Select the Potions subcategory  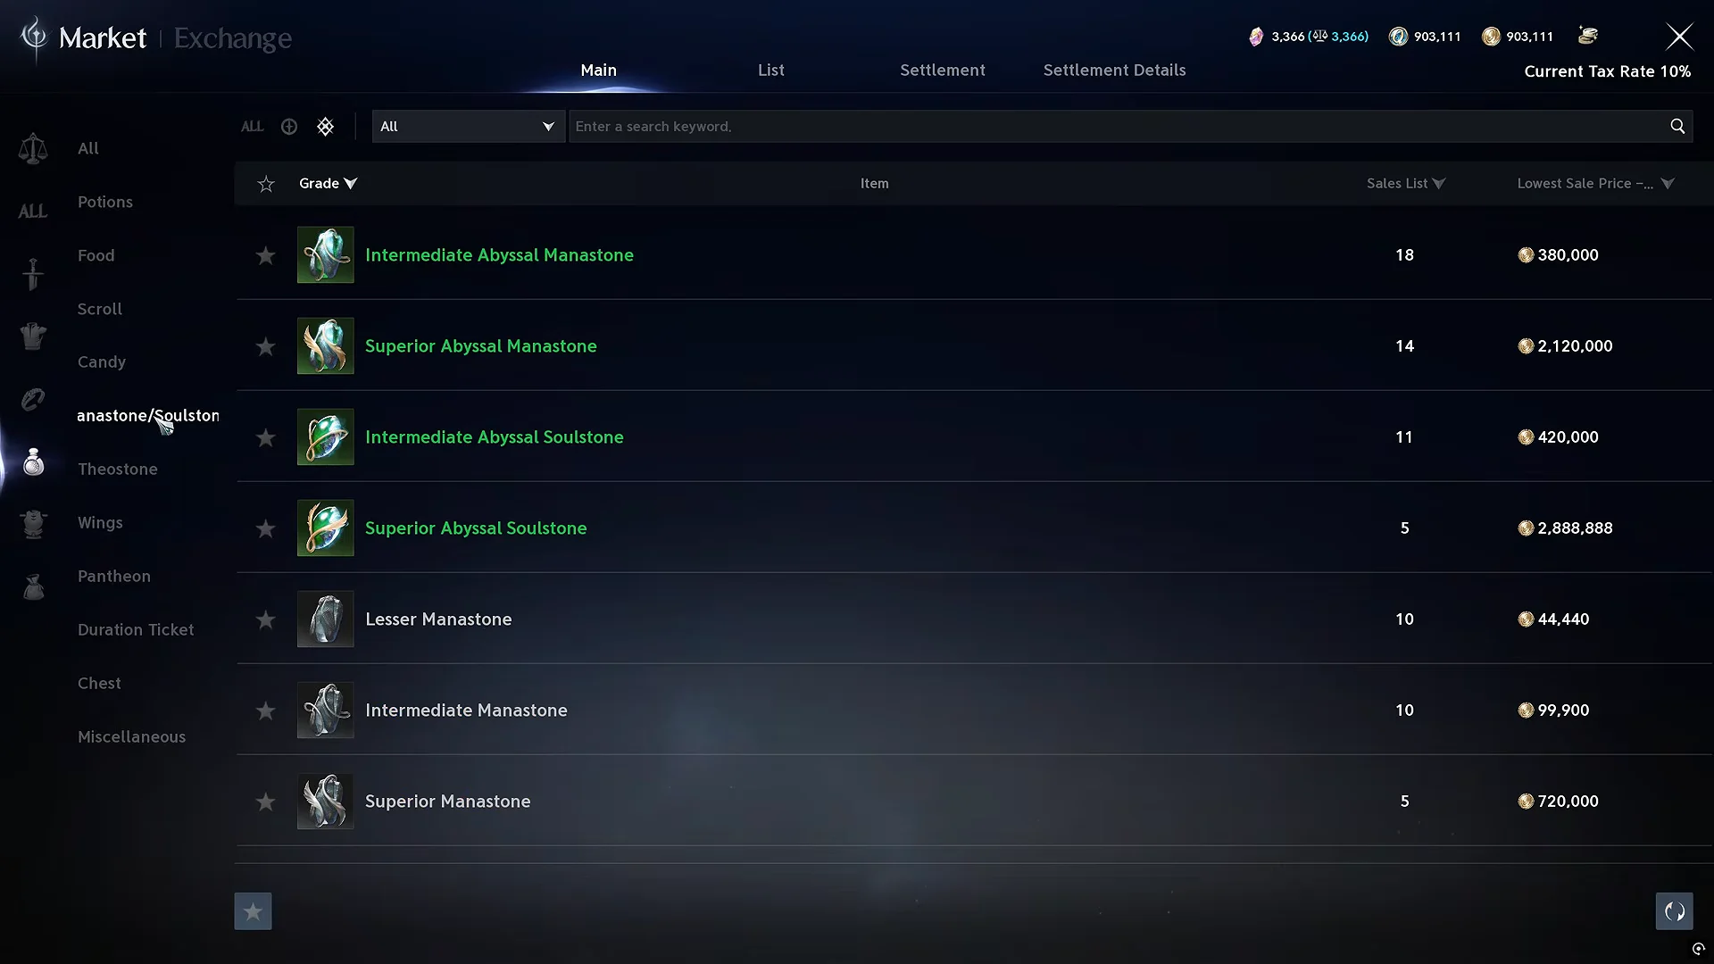click(x=105, y=202)
